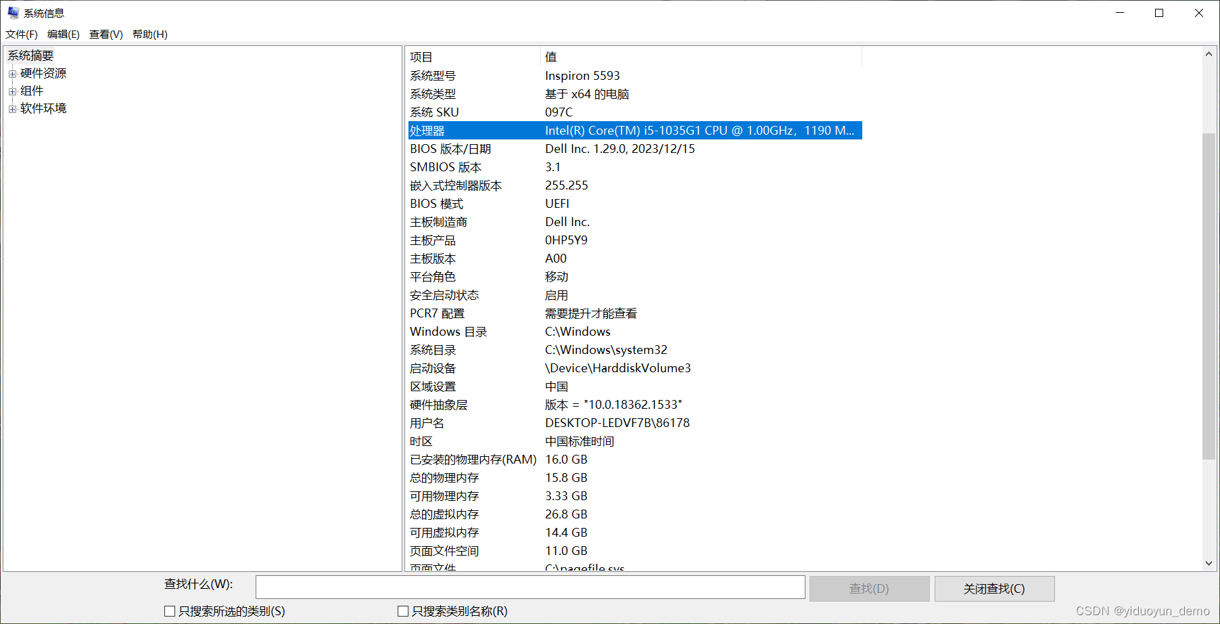The image size is (1220, 624).
Task: Select the 总的虚拟内存 row
Action: point(635,514)
